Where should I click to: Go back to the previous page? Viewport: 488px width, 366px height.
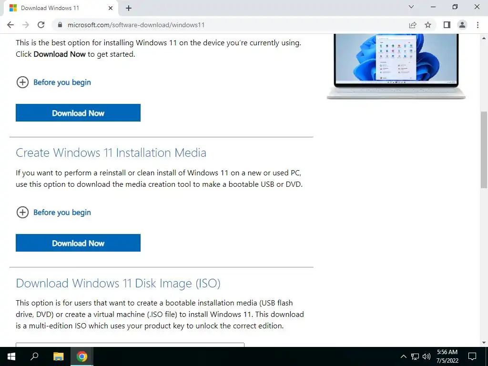pyautogui.click(x=10, y=25)
